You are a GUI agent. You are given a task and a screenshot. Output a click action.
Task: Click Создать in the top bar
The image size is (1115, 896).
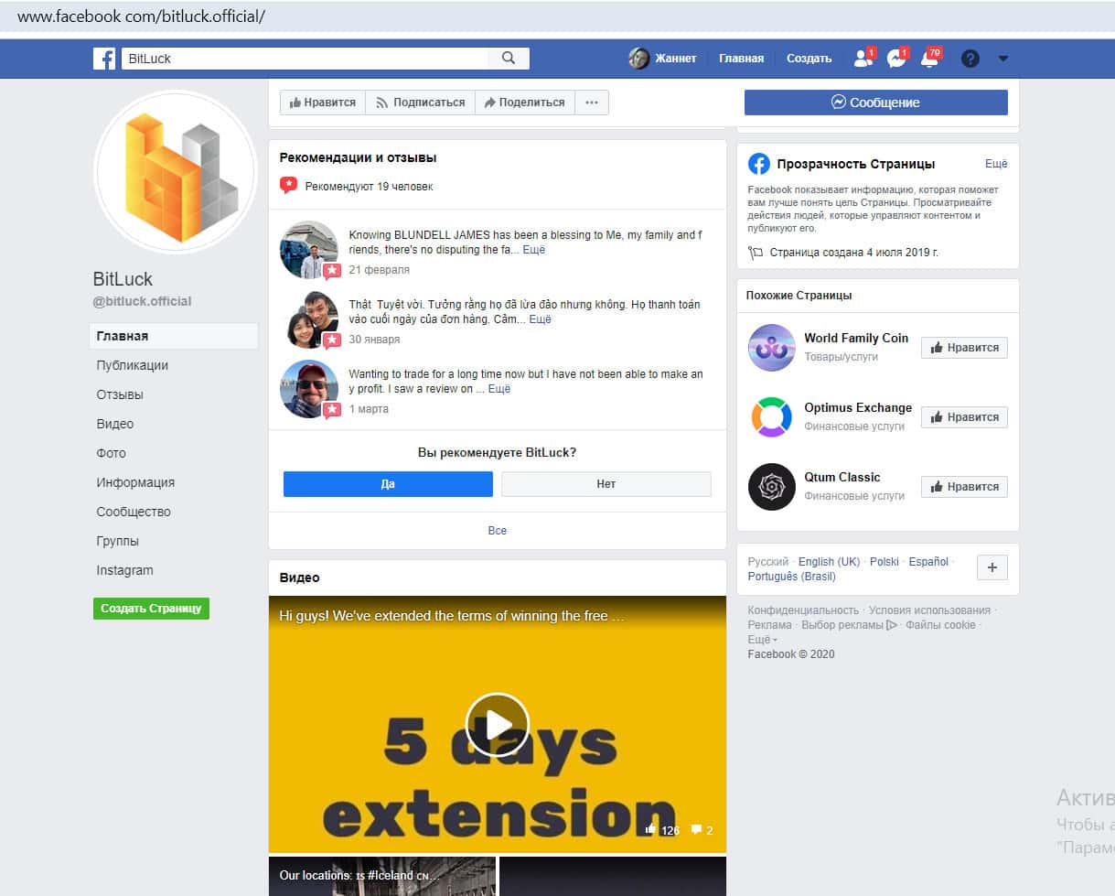click(809, 59)
